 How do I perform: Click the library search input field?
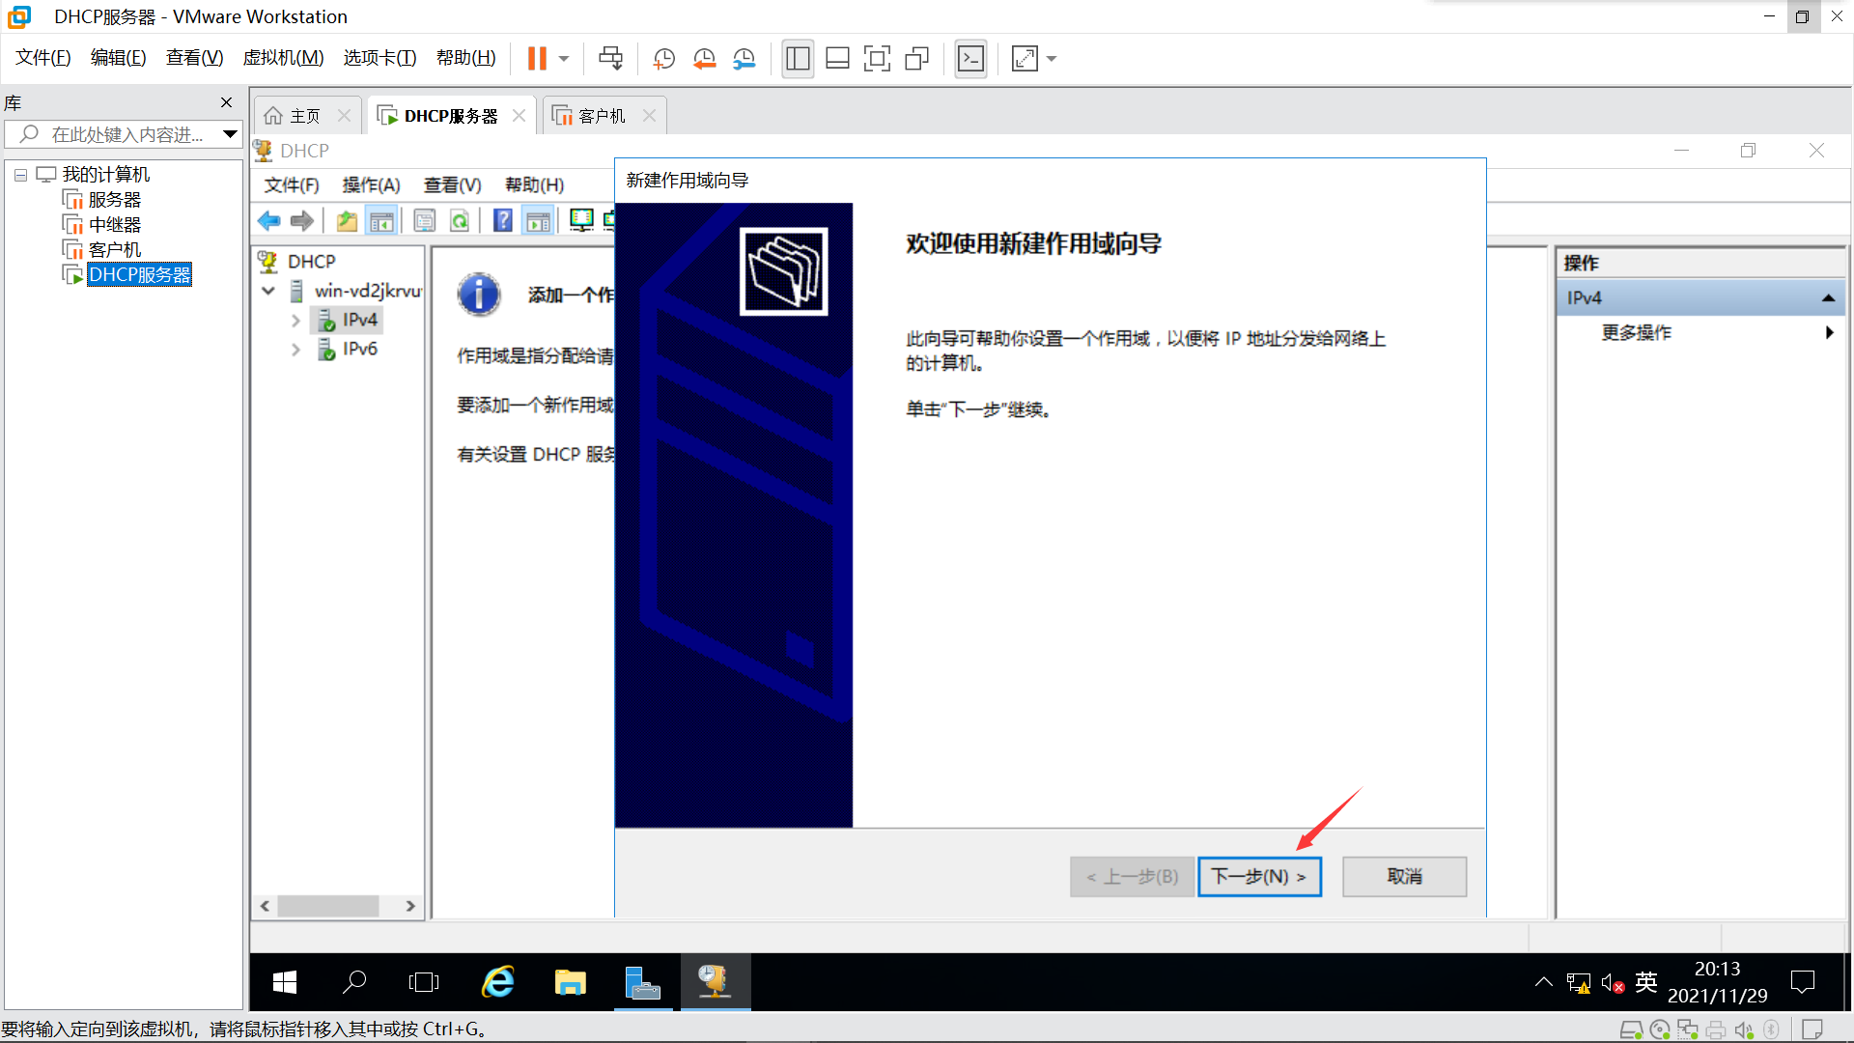pos(126,134)
